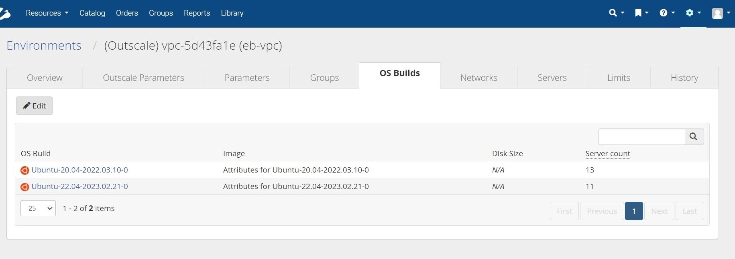Switch to the History tab
The width and height of the screenshot is (735, 259).
684,78
